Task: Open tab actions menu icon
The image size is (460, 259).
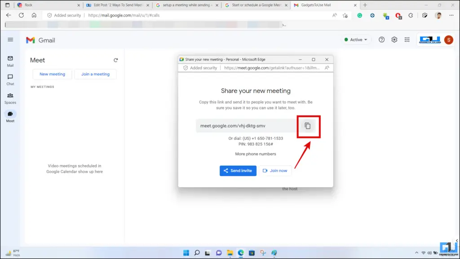Action: point(7,5)
